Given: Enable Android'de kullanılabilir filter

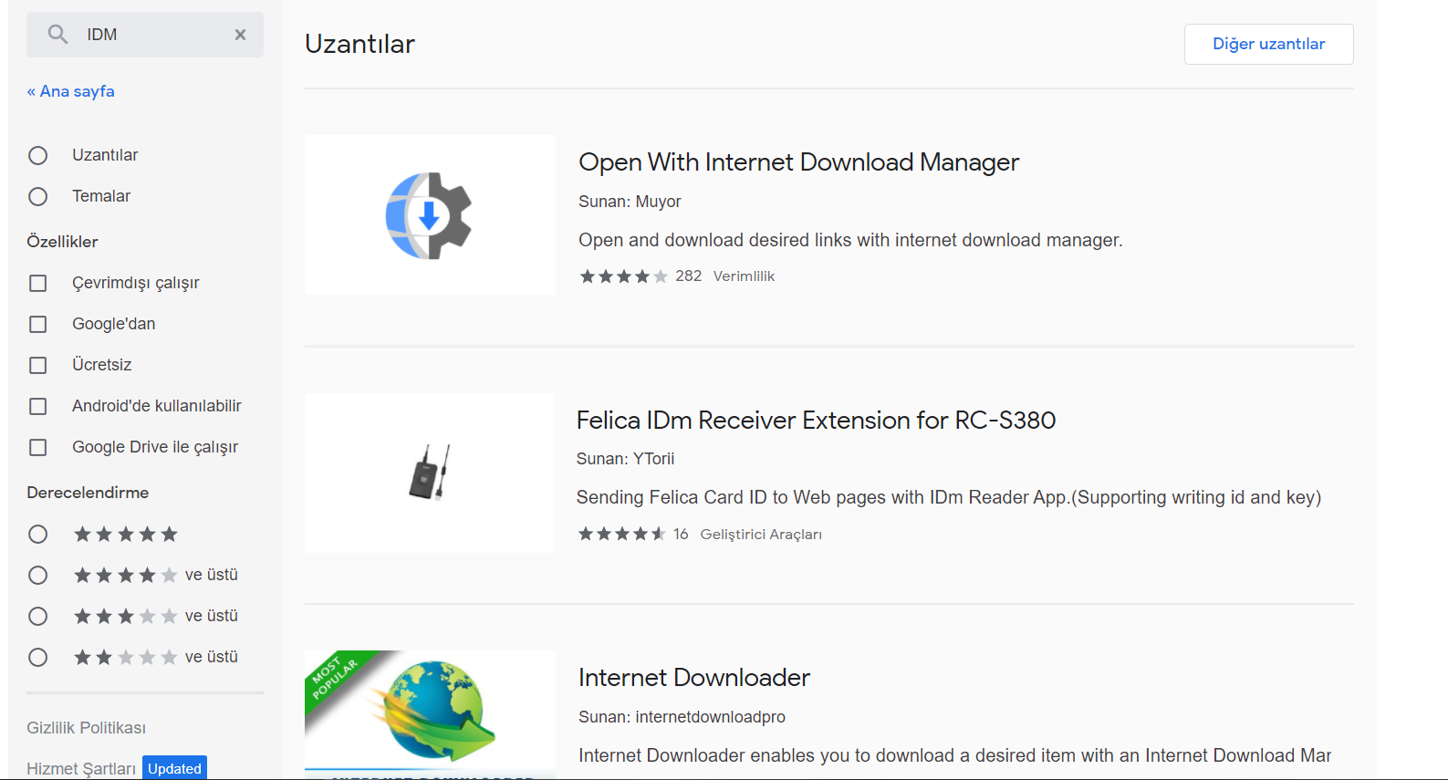Looking at the screenshot, I should [x=38, y=406].
